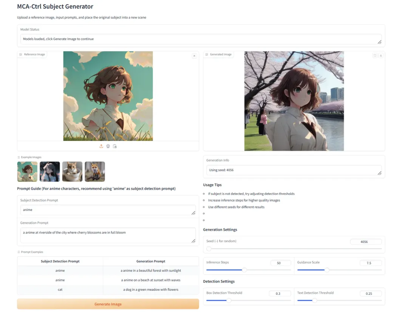Viewport: 408px width, 319px height.
Task: Click the generated cherry blossom image preview
Action: click(294, 101)
